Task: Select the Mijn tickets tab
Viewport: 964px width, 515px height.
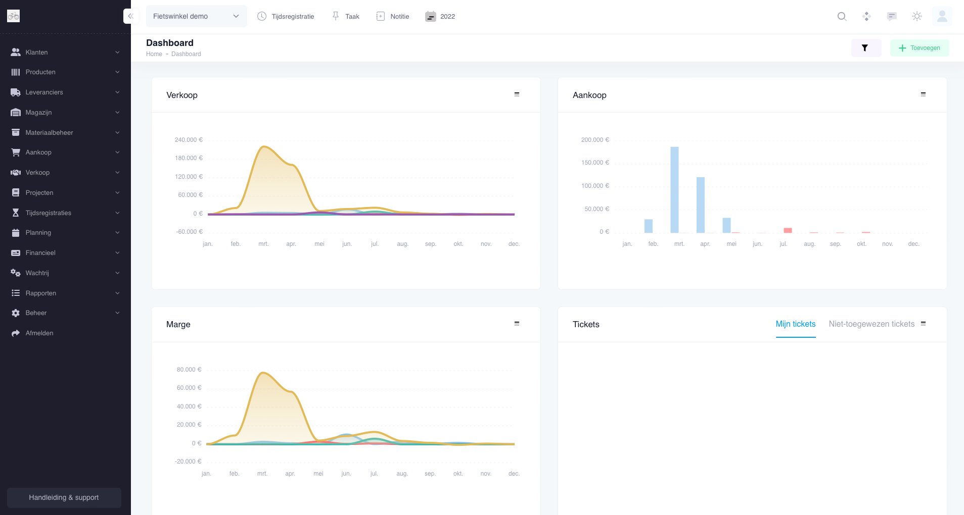Action: 795,324
